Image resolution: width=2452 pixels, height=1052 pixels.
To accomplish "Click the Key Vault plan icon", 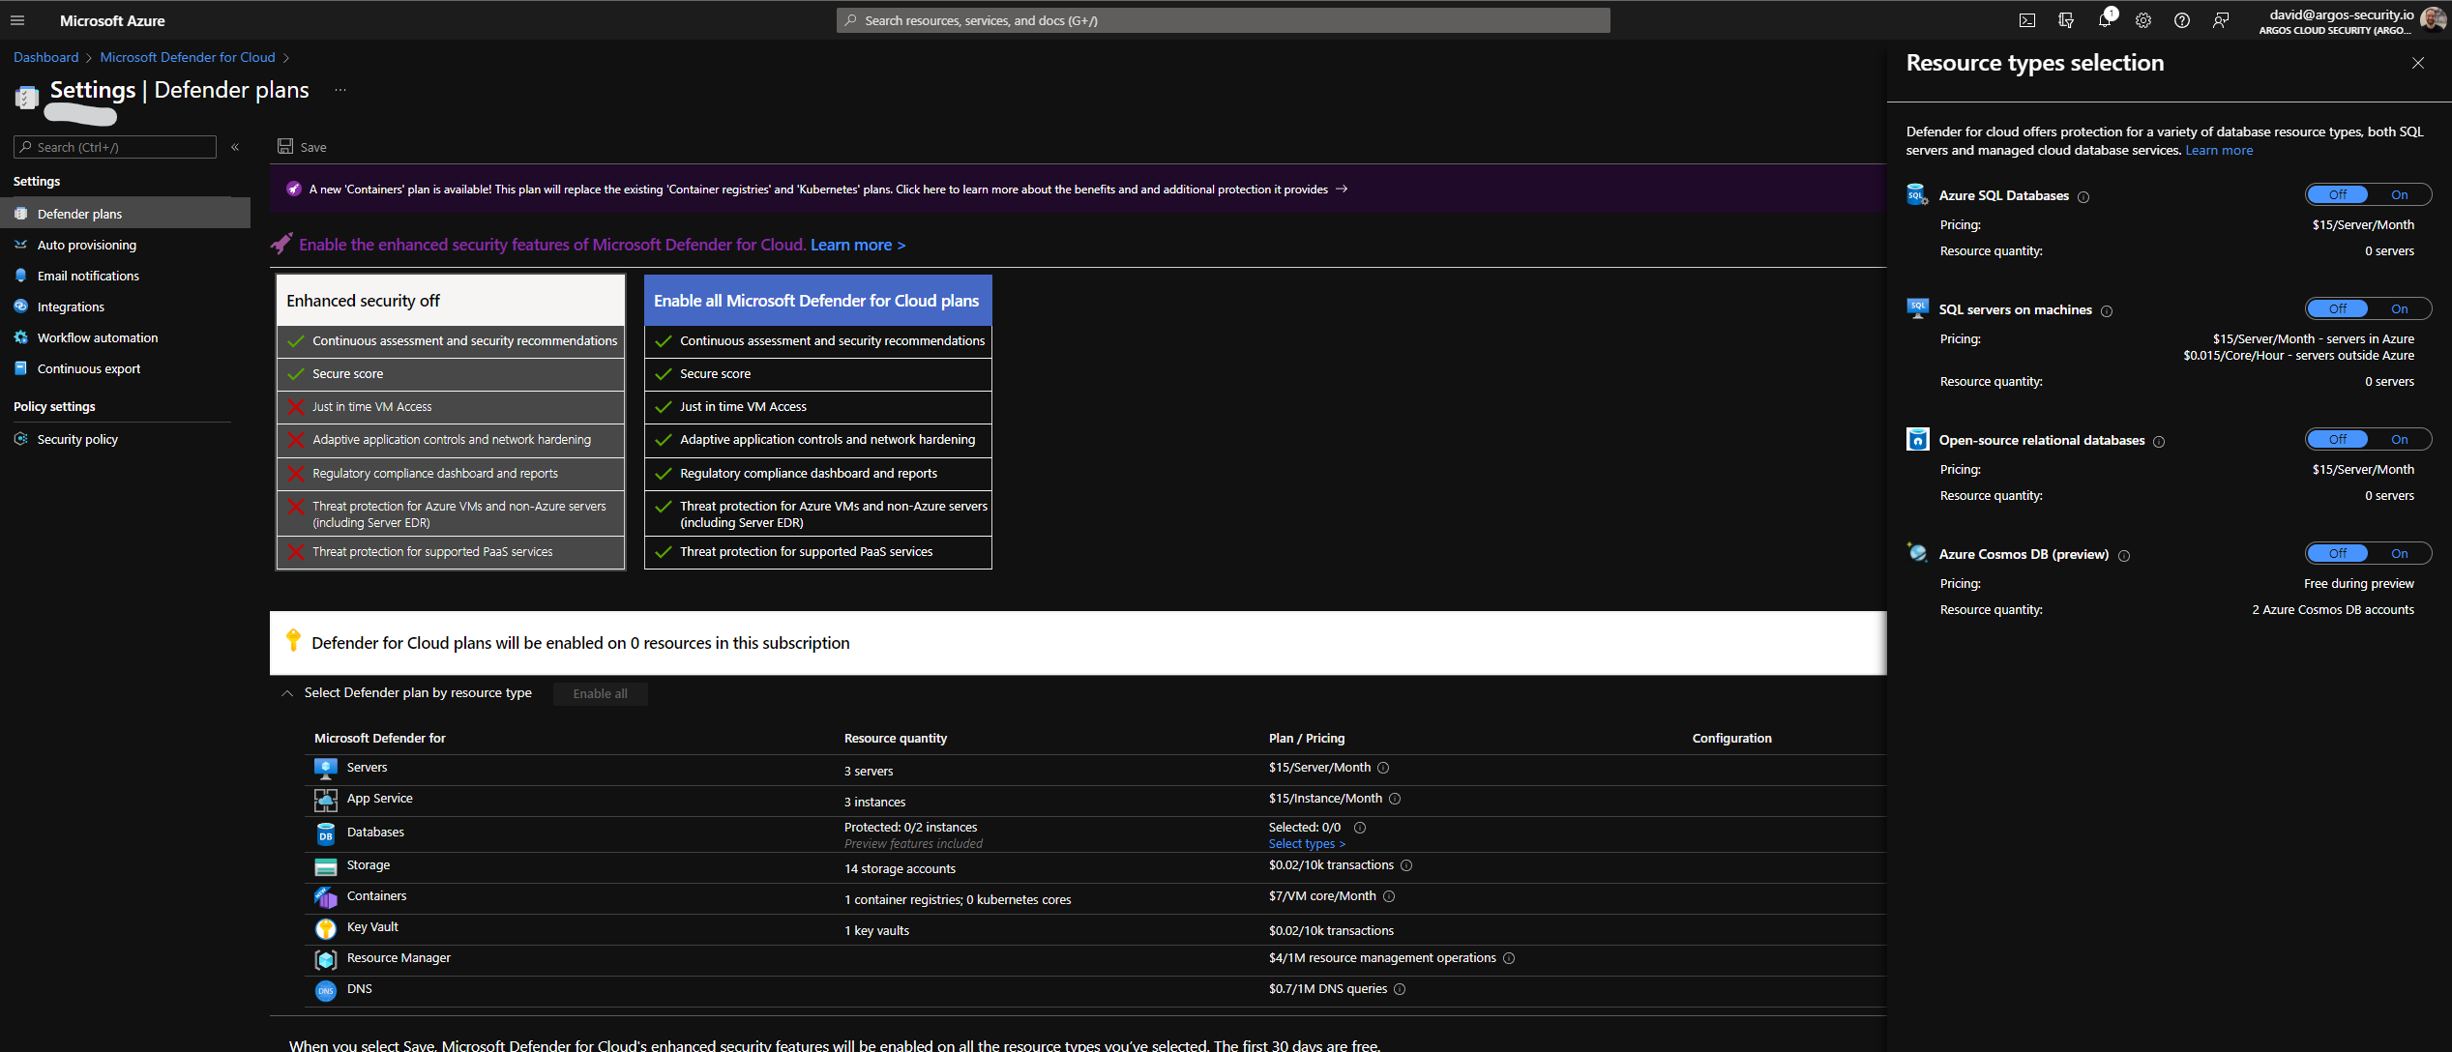I will pyautogui.click(x=326, y=928).
